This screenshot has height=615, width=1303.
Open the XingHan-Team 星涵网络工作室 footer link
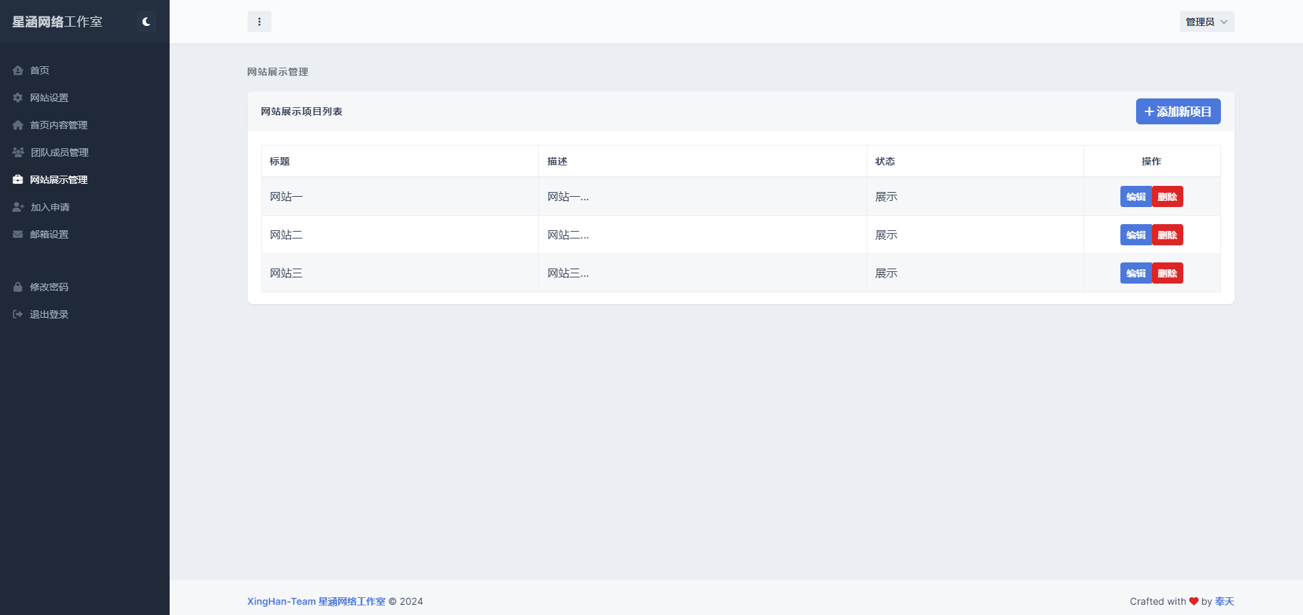pos(316,601)
